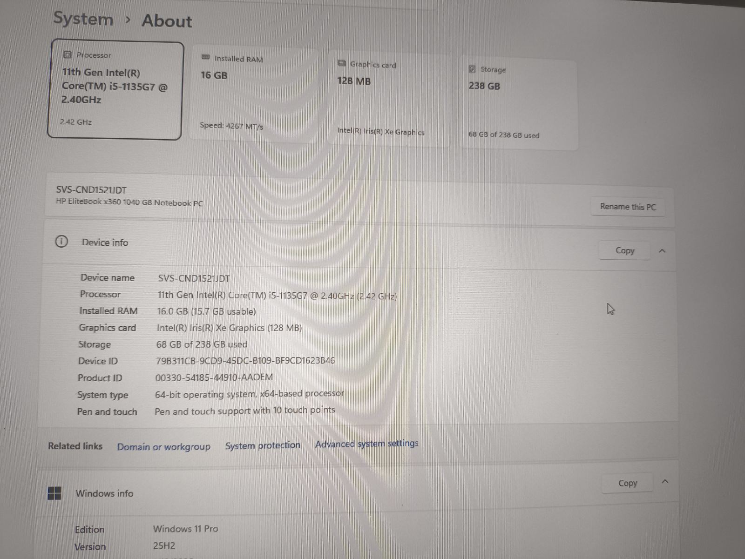Image resolution: width=745 pixels, height=559 pixels.
Task: Select '68 GB of 238 GB used' in Device info
Action: pyautogui.click(x=202, y=344)
